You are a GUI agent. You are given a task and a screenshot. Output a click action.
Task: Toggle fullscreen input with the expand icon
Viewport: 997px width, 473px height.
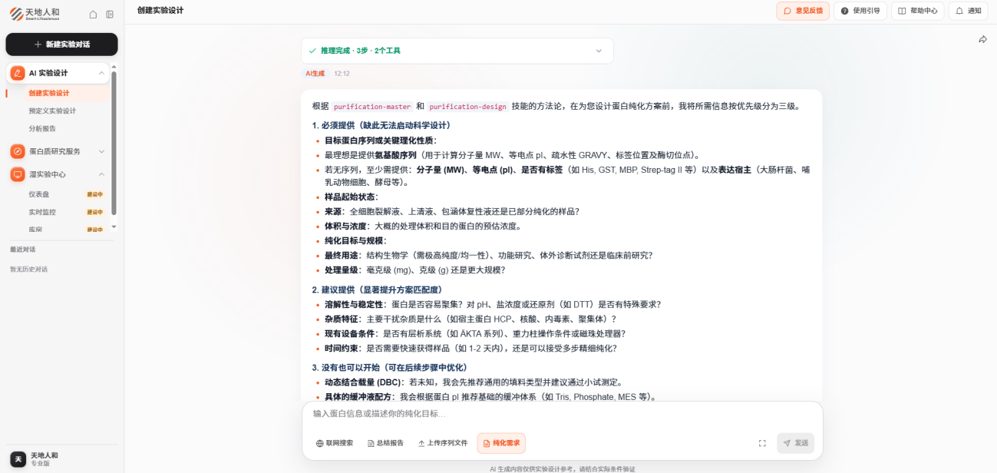[762, 443]
